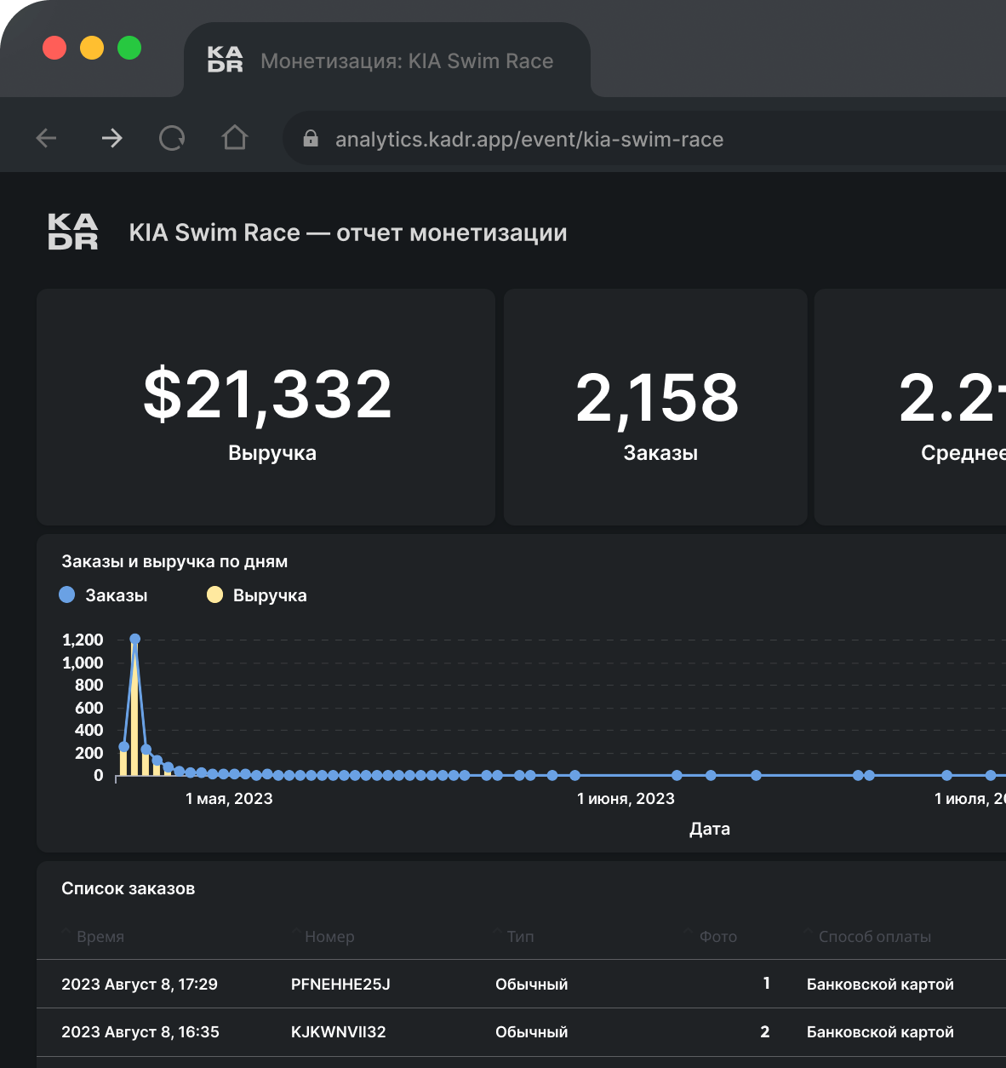Click the green window maximize button

click(129, 48)
